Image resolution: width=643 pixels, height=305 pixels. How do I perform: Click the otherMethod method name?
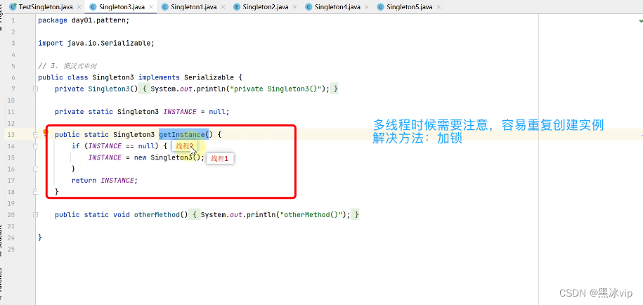(157, 214)
